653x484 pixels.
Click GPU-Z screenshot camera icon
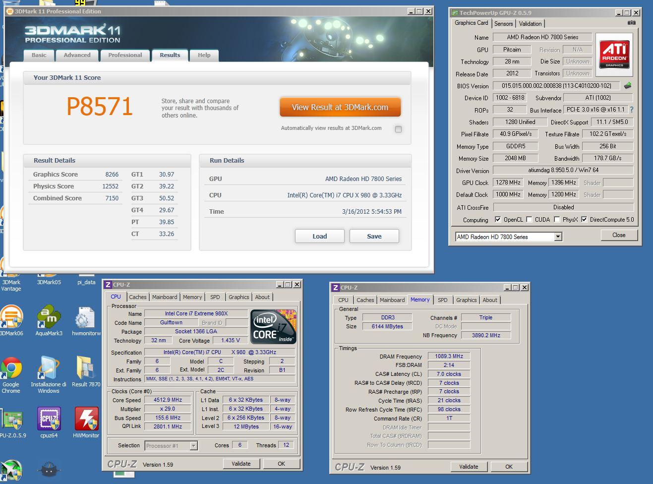pos(631,23)
